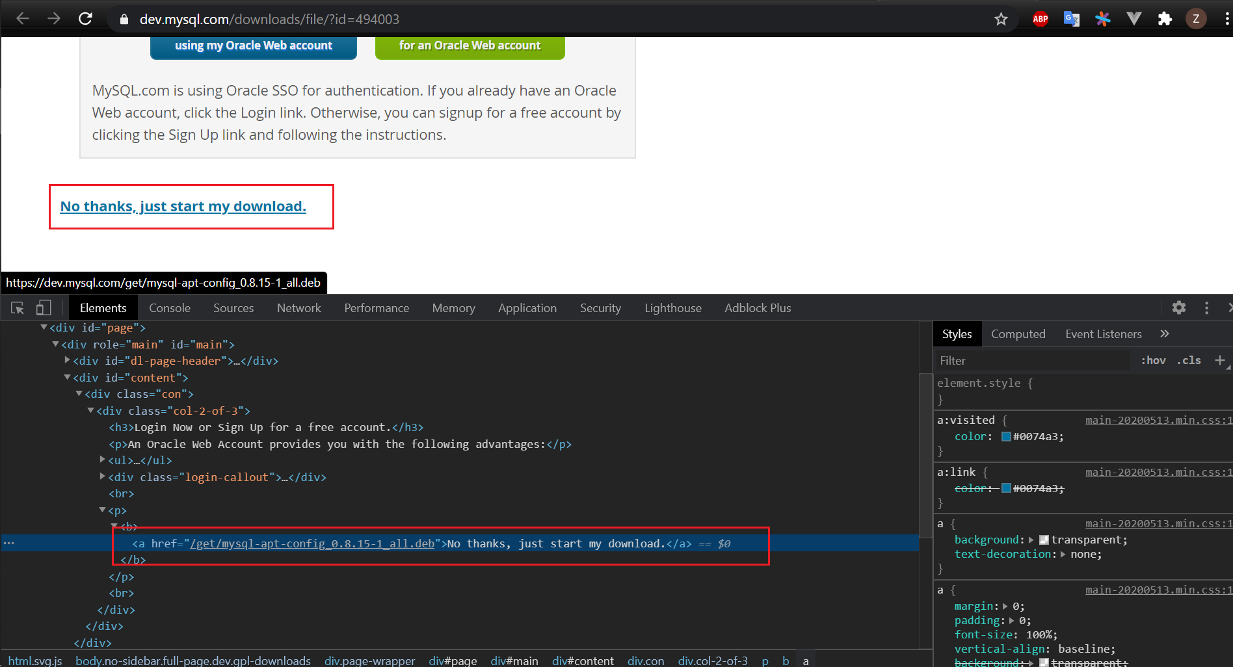The height and width of the screenshot is (667, 1233).
Task: Click the Styles Filter input field
Action: pyautogui.click(x=1033, y=361)
